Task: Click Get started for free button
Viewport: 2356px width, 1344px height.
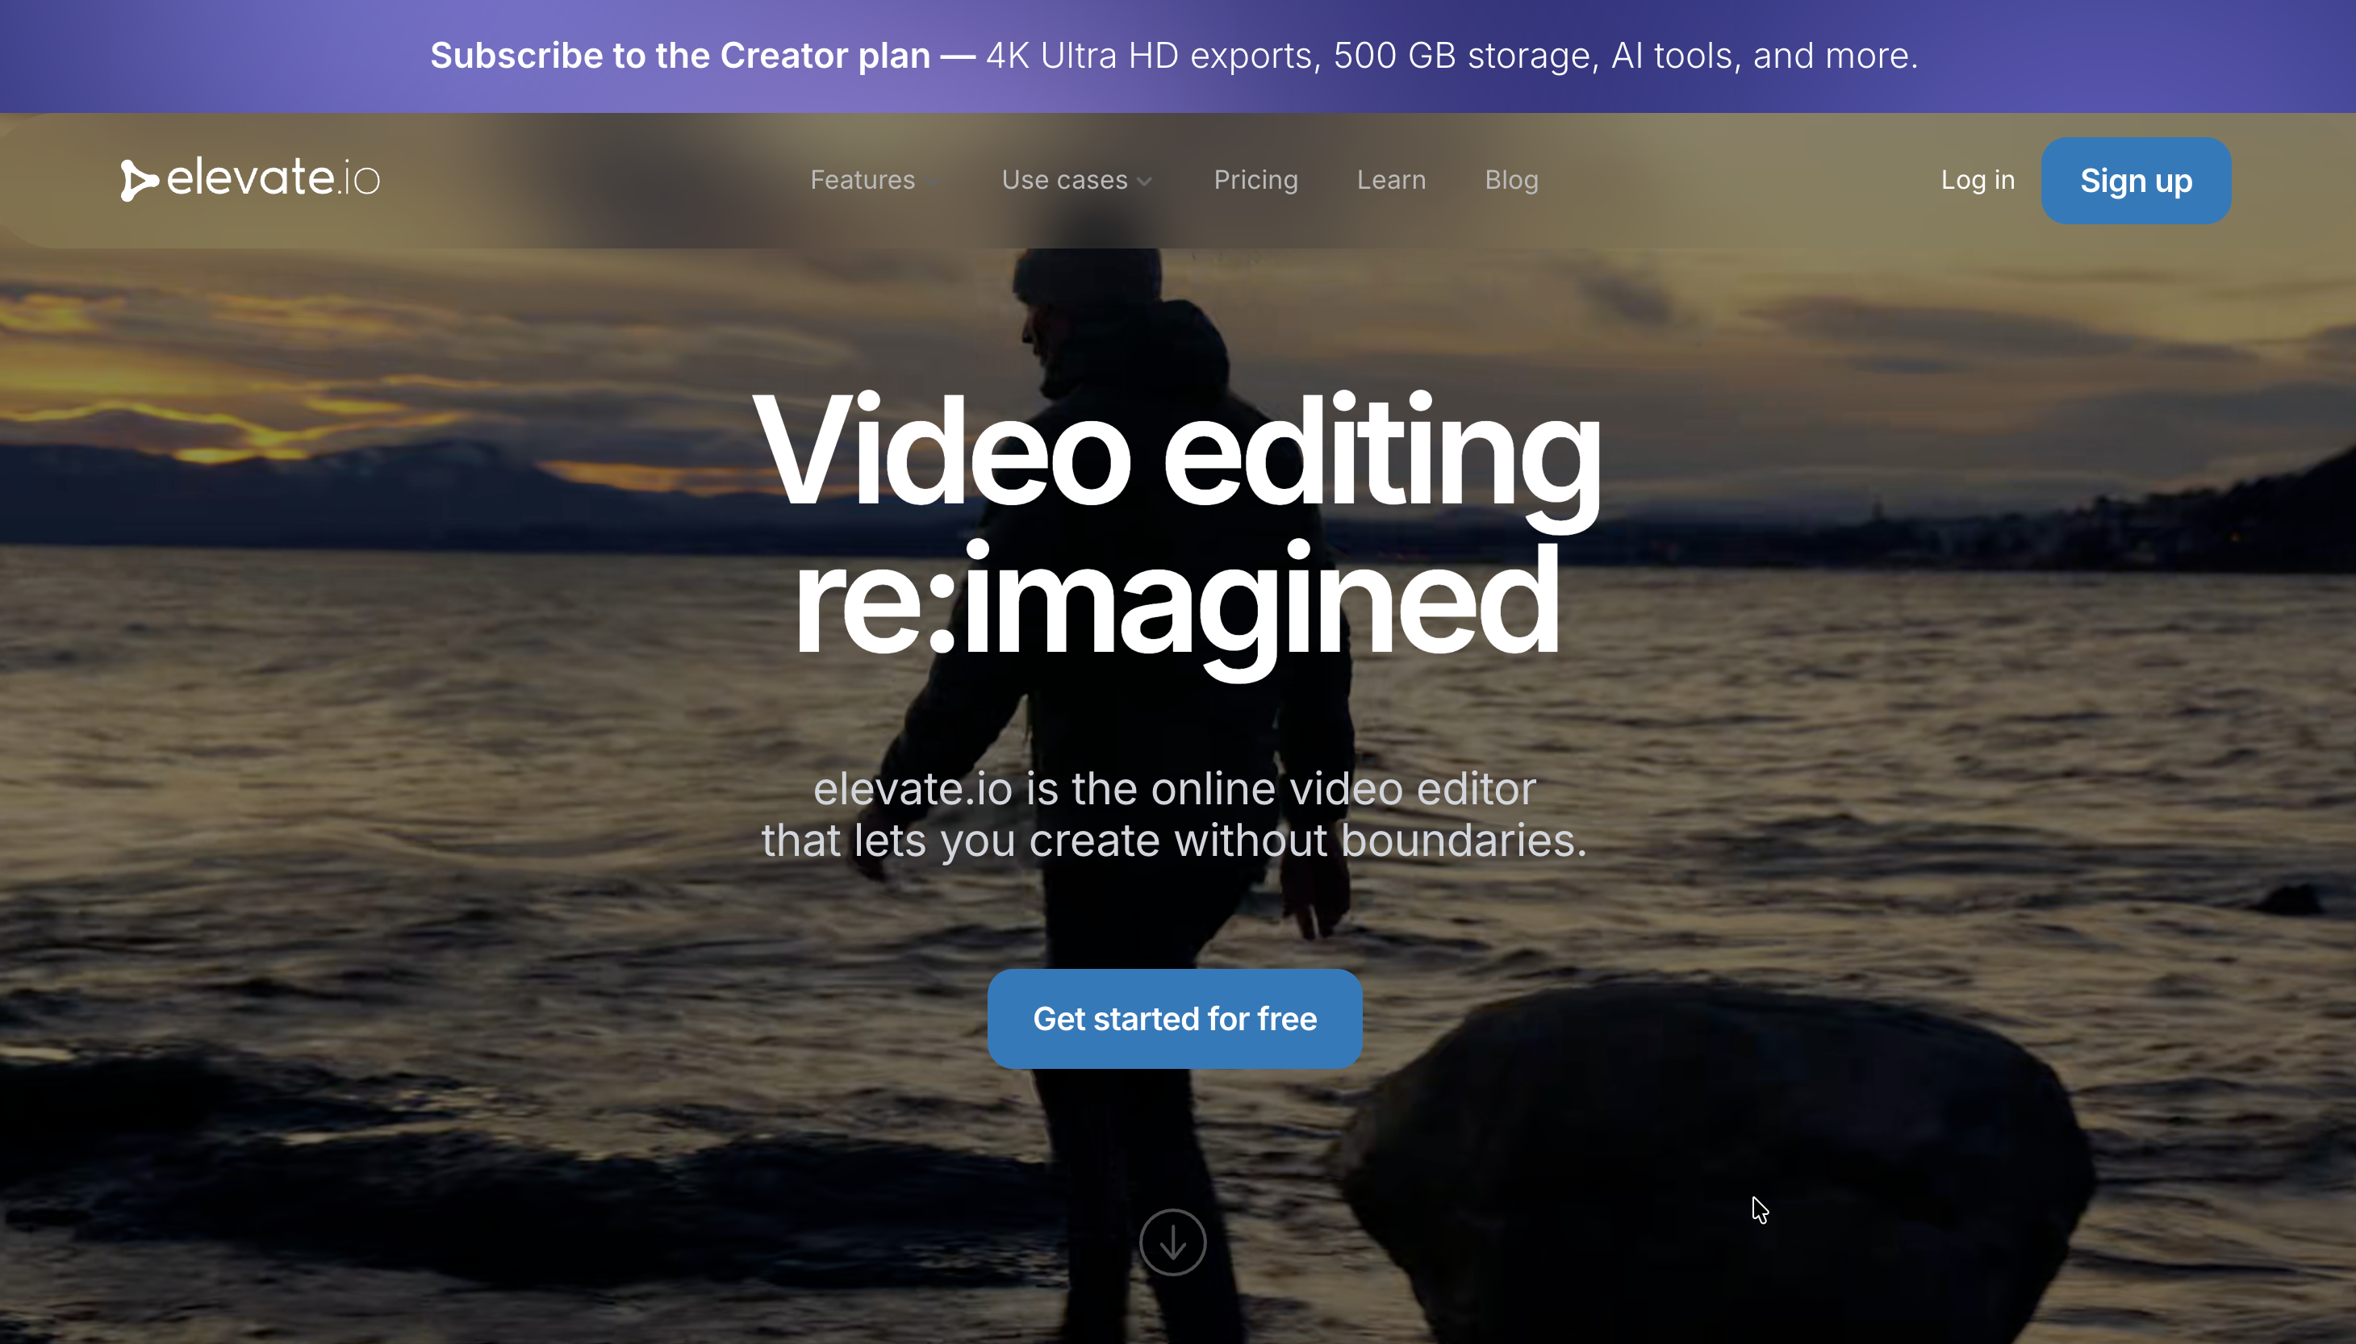Action: (x=1174, y=1018)
